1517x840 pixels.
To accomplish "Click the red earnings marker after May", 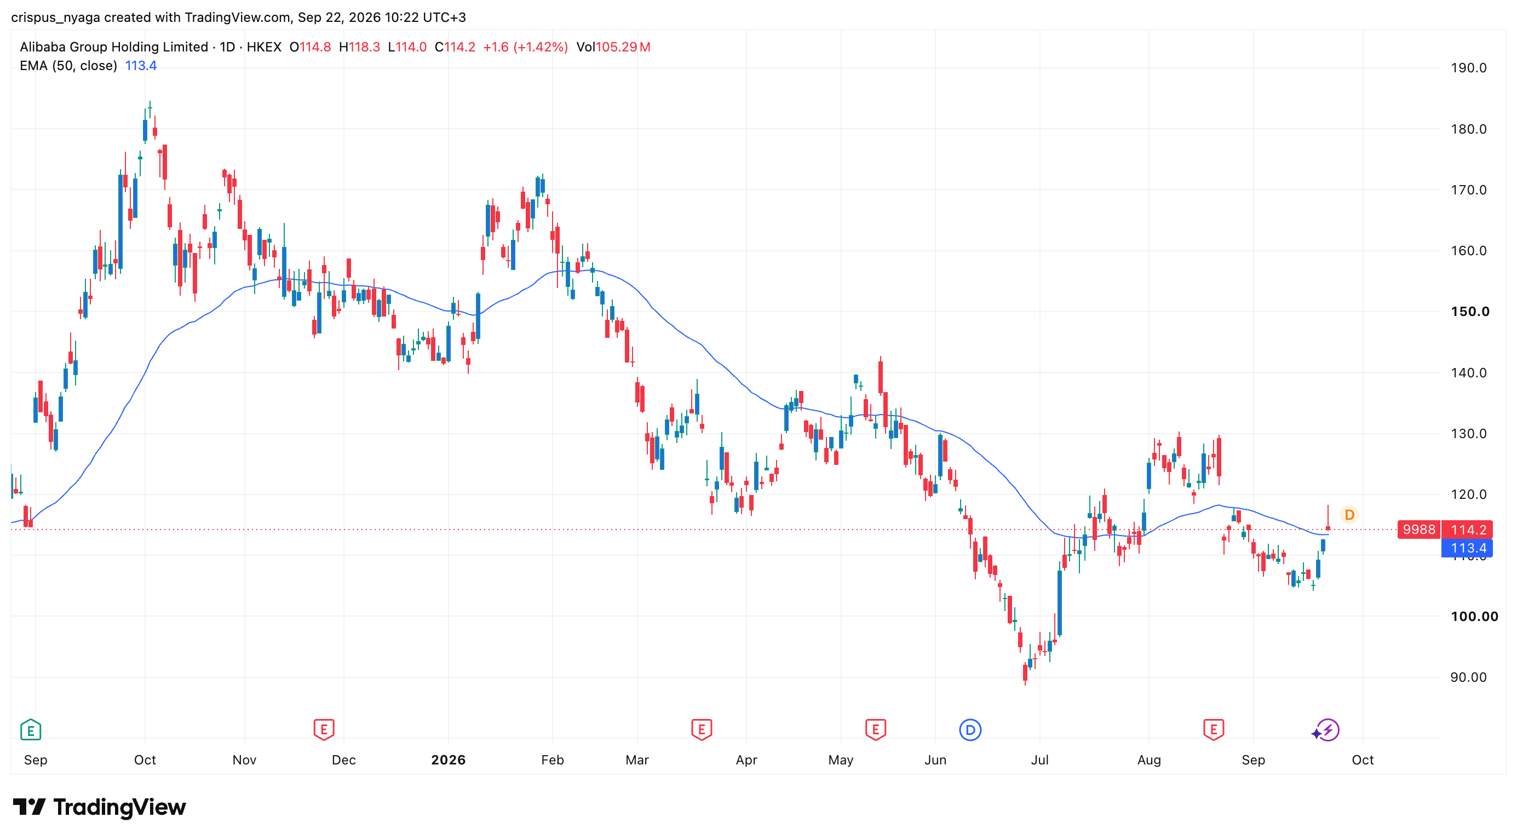I will point(876,730).
